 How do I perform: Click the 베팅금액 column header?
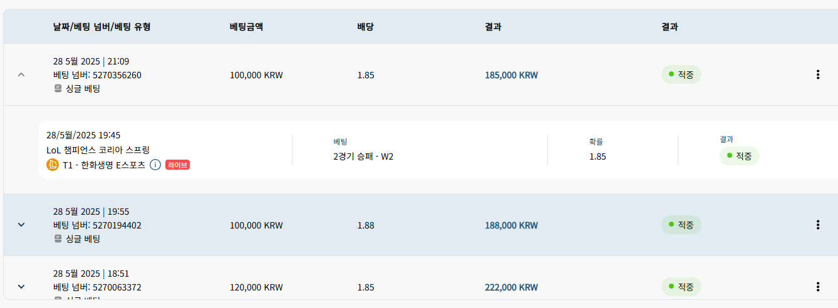246,27
